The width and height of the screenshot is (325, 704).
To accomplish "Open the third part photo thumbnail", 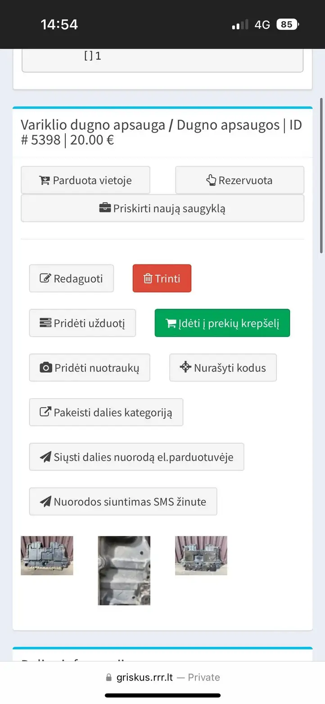I will (201, 556).
